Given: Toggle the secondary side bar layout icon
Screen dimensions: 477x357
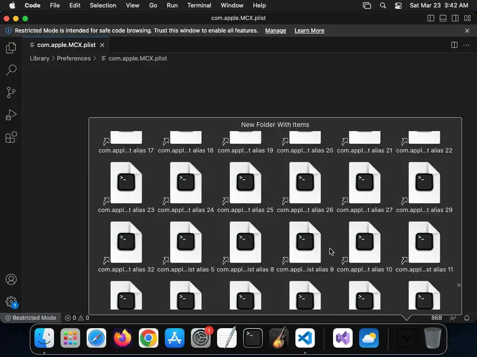Looking at the screenshot, I should [x=455, y=18].
